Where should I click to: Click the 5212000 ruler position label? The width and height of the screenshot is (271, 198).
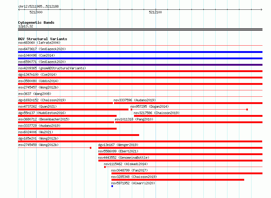point(36,12)
